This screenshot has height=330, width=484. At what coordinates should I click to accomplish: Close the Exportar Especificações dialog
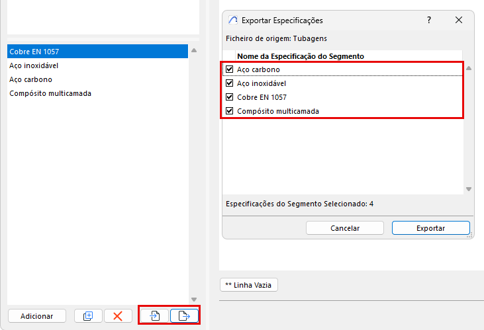pyautogui.click(x=459, y=21)
